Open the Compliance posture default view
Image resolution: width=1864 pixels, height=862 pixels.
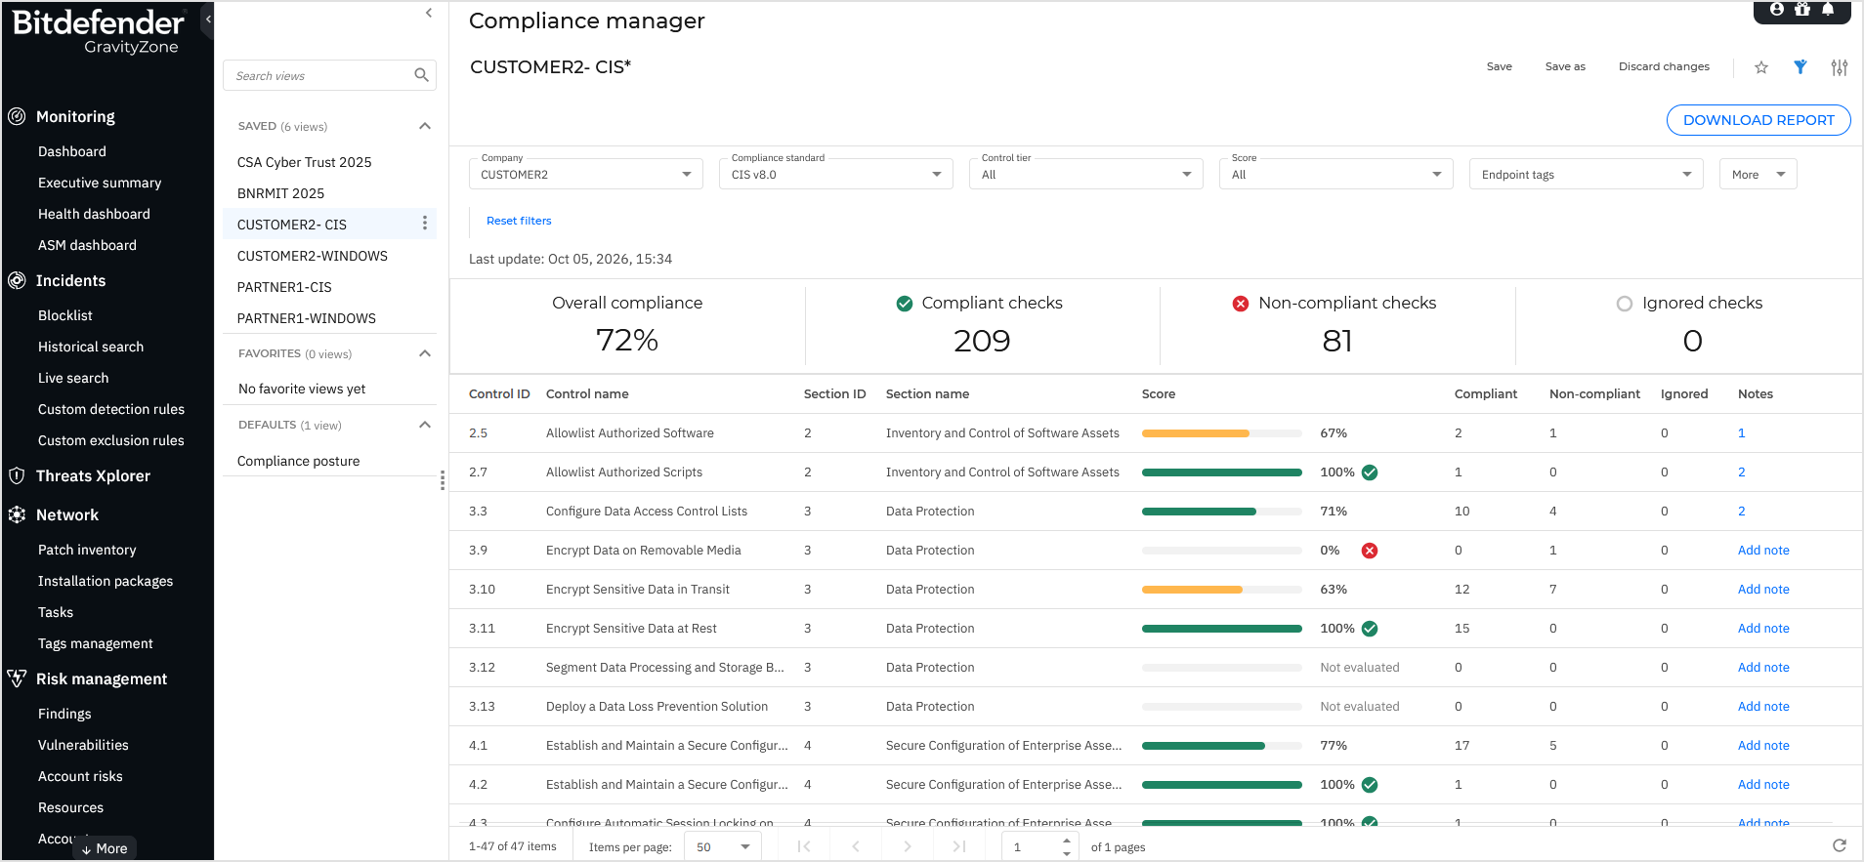[x=298, y=461]
